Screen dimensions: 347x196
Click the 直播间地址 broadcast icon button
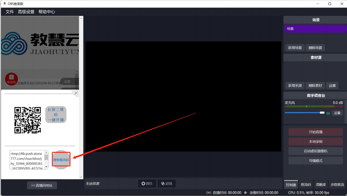(34, 185)
